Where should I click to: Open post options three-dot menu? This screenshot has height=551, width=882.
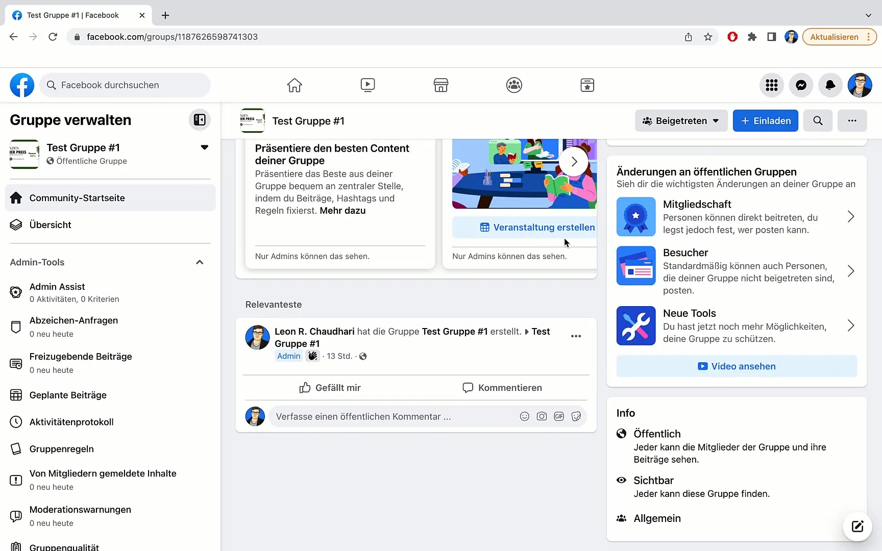pos(576,336)
